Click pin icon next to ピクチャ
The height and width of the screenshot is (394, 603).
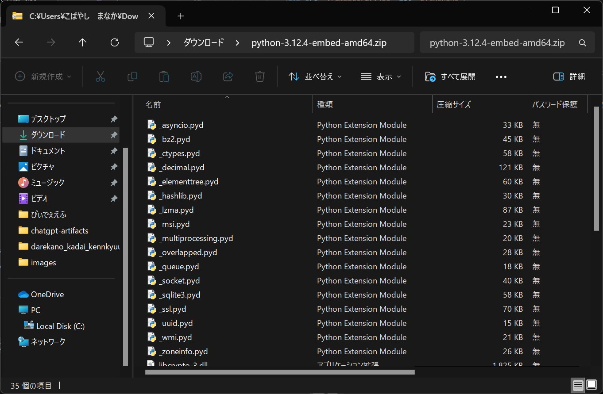114,167
